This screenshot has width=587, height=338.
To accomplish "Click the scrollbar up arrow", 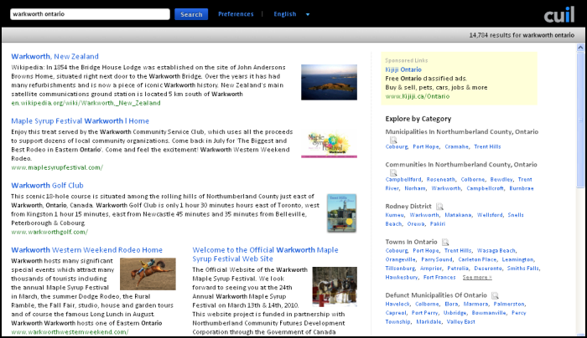I will pos(580,48).
